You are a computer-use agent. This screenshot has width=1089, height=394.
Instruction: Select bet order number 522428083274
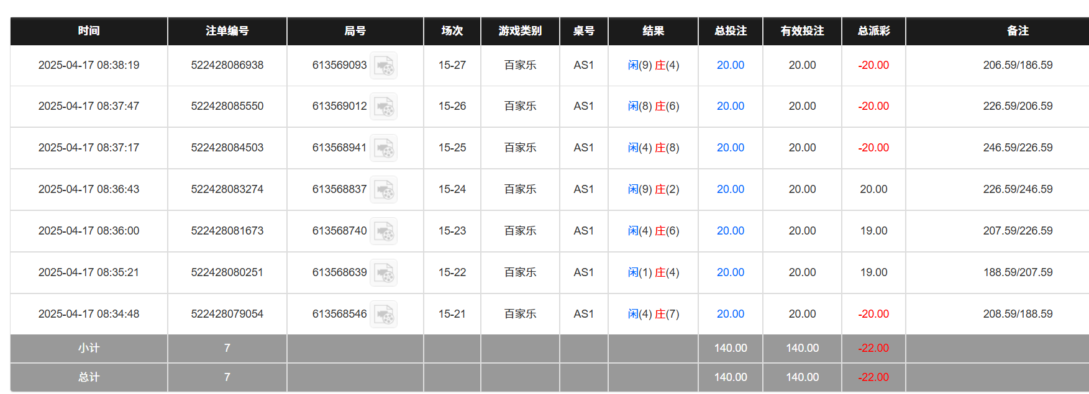coord(227,189)
